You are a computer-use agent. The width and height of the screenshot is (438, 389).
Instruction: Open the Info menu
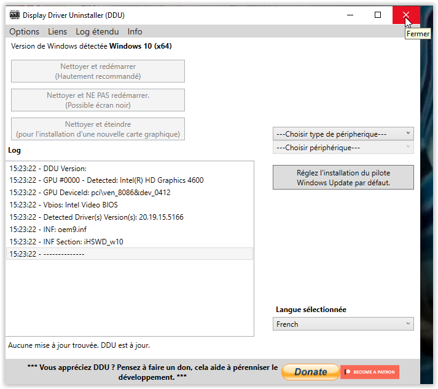tap(135, 31)
